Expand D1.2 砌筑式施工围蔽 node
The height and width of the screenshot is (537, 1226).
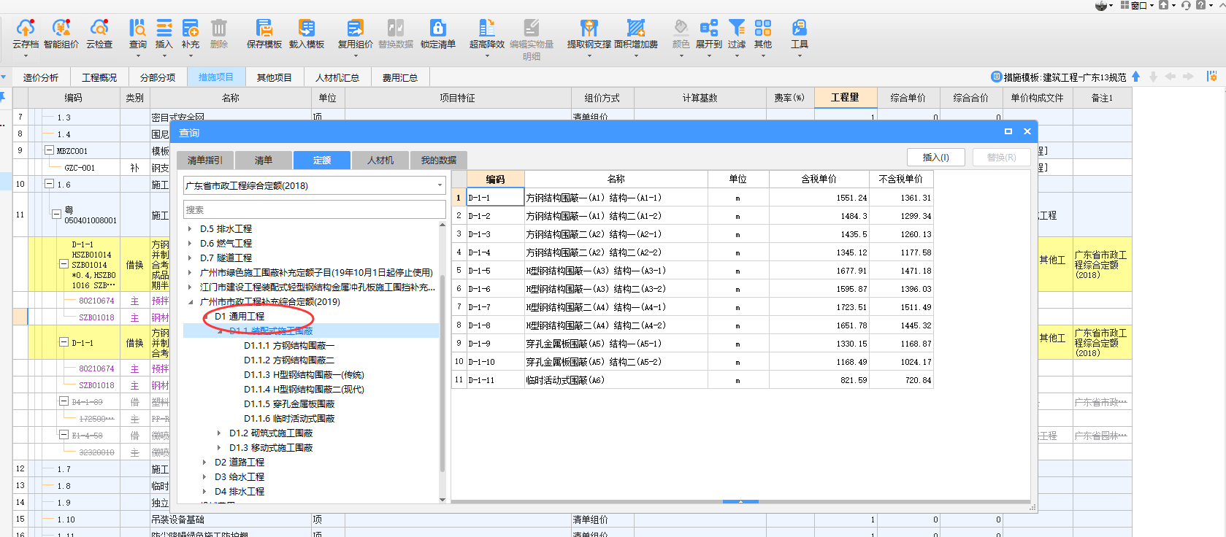point(219,433)
